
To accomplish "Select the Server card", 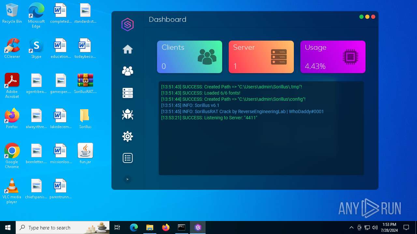I will (261, 57).
